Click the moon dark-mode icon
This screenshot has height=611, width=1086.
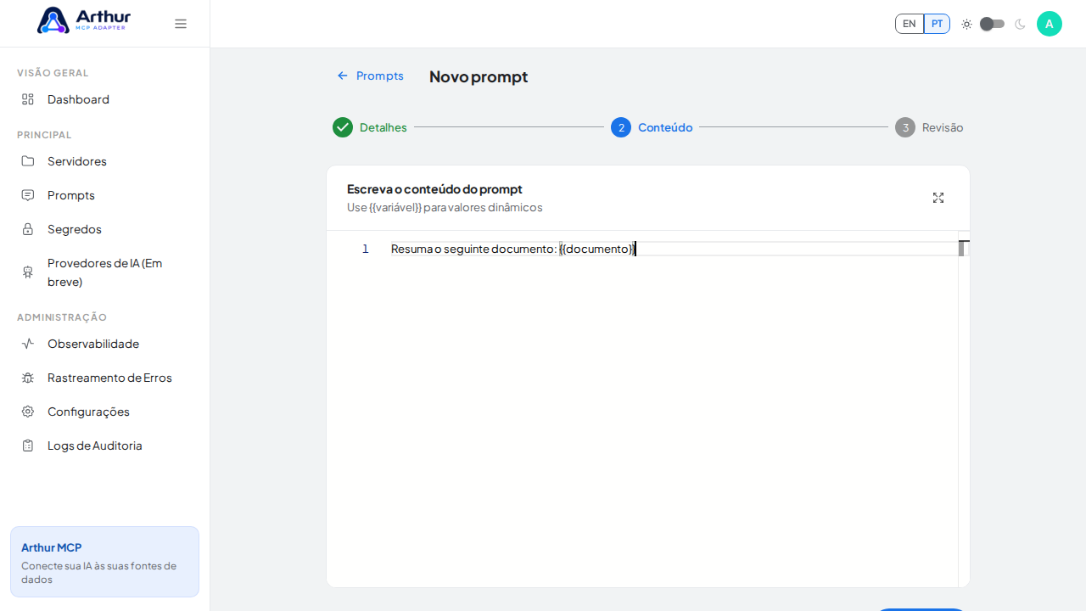[1020, 24]
